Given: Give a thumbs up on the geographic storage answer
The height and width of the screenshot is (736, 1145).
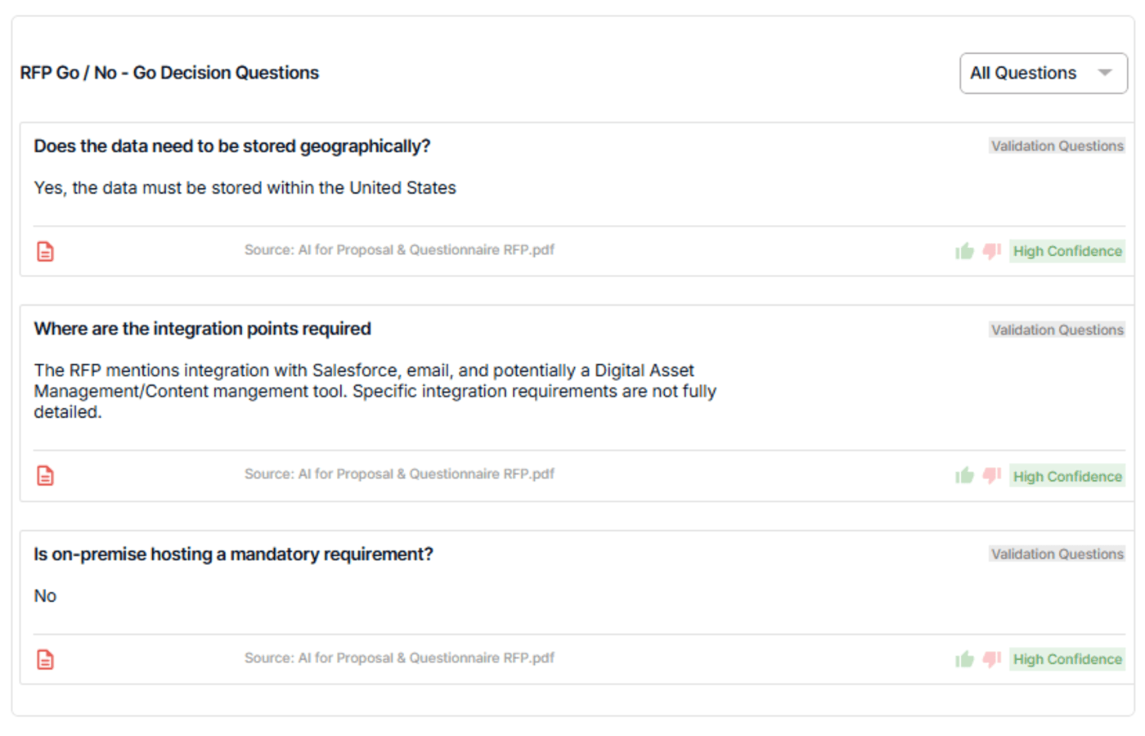Looking at the screenshot, I should (964, 251).
